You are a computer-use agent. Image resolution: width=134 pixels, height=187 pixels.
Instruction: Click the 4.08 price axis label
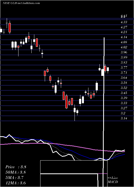tap(124, 42)
